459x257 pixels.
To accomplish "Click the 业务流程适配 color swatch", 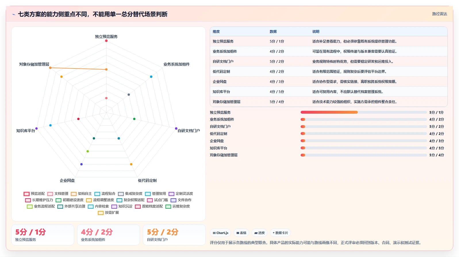I will 30,206.
